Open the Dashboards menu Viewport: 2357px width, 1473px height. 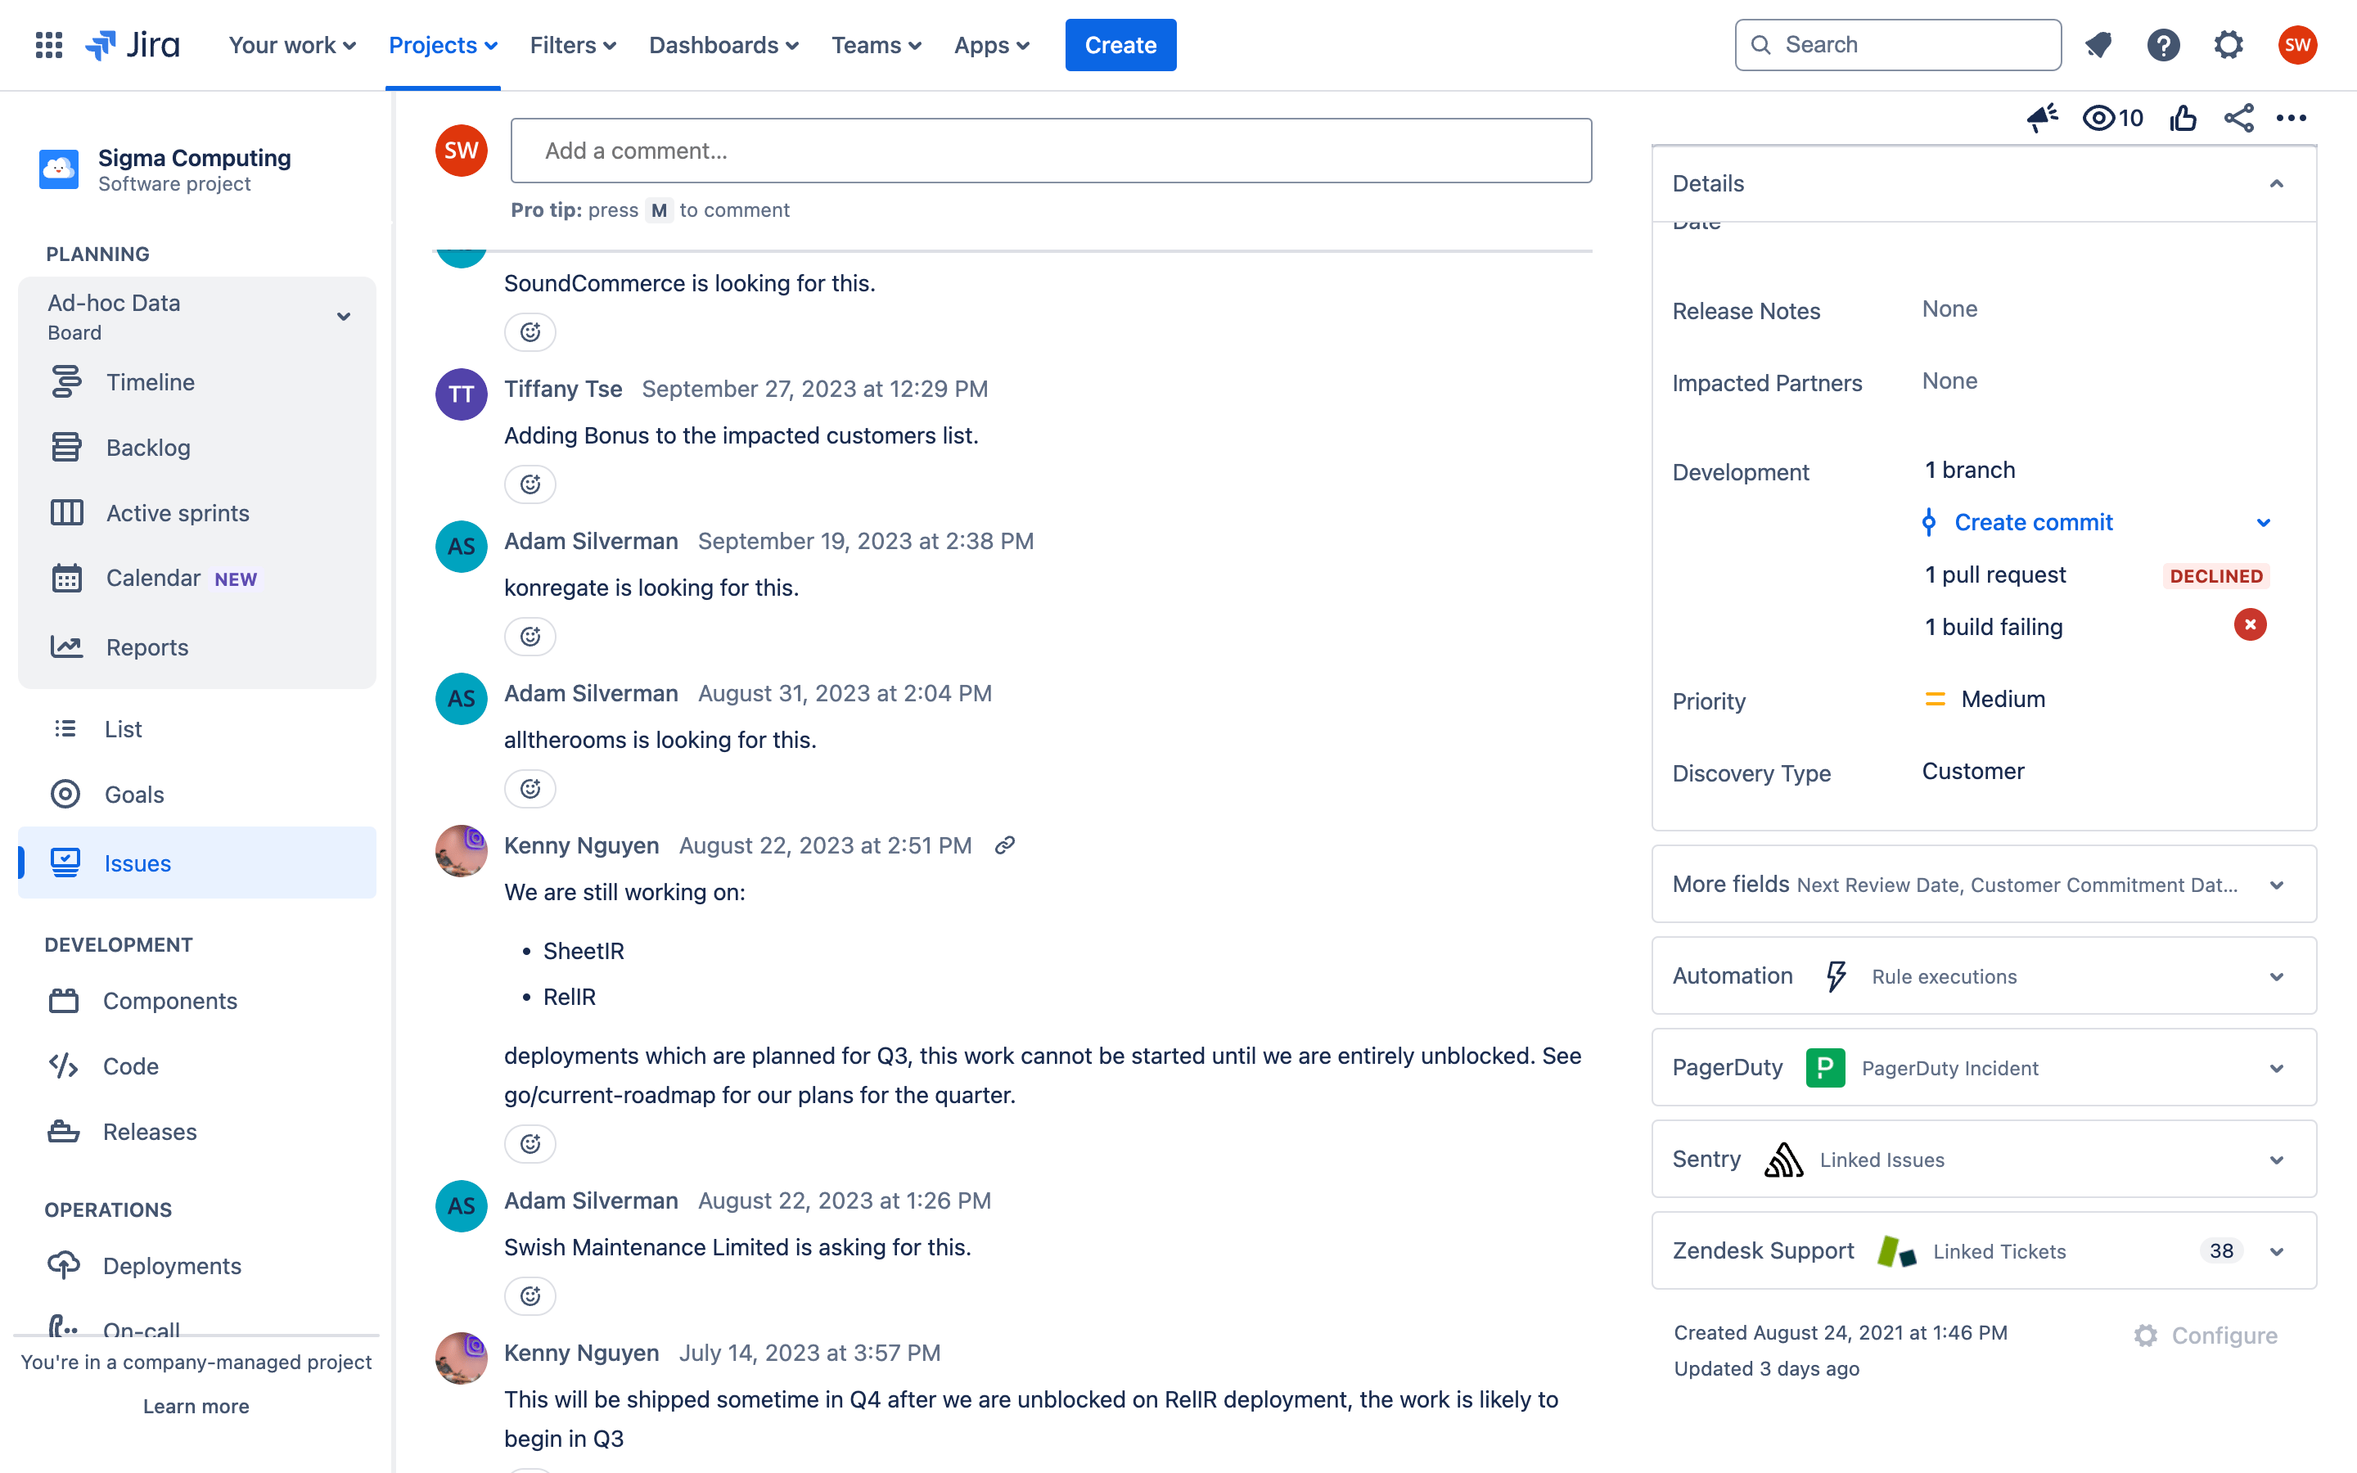click(723, 45)
